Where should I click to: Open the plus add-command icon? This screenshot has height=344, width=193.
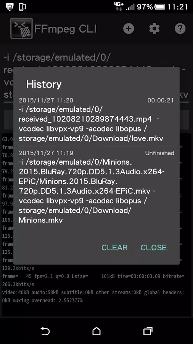point(129,29)
